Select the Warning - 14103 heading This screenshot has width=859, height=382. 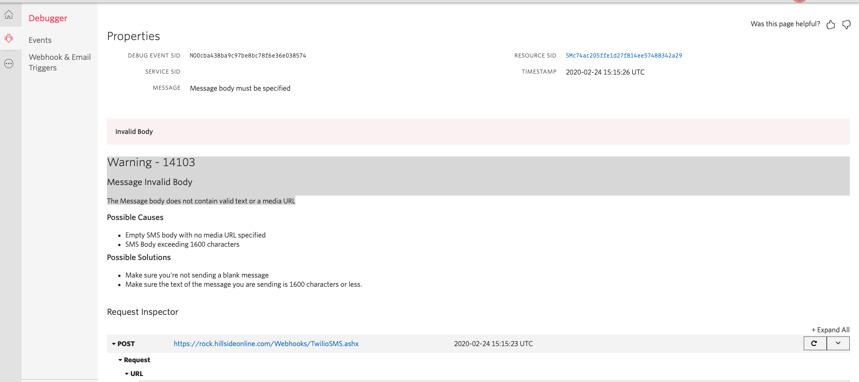151,162
